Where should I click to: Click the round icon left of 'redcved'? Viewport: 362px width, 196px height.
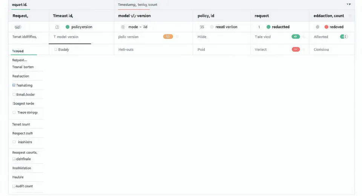tap(318, 27)
